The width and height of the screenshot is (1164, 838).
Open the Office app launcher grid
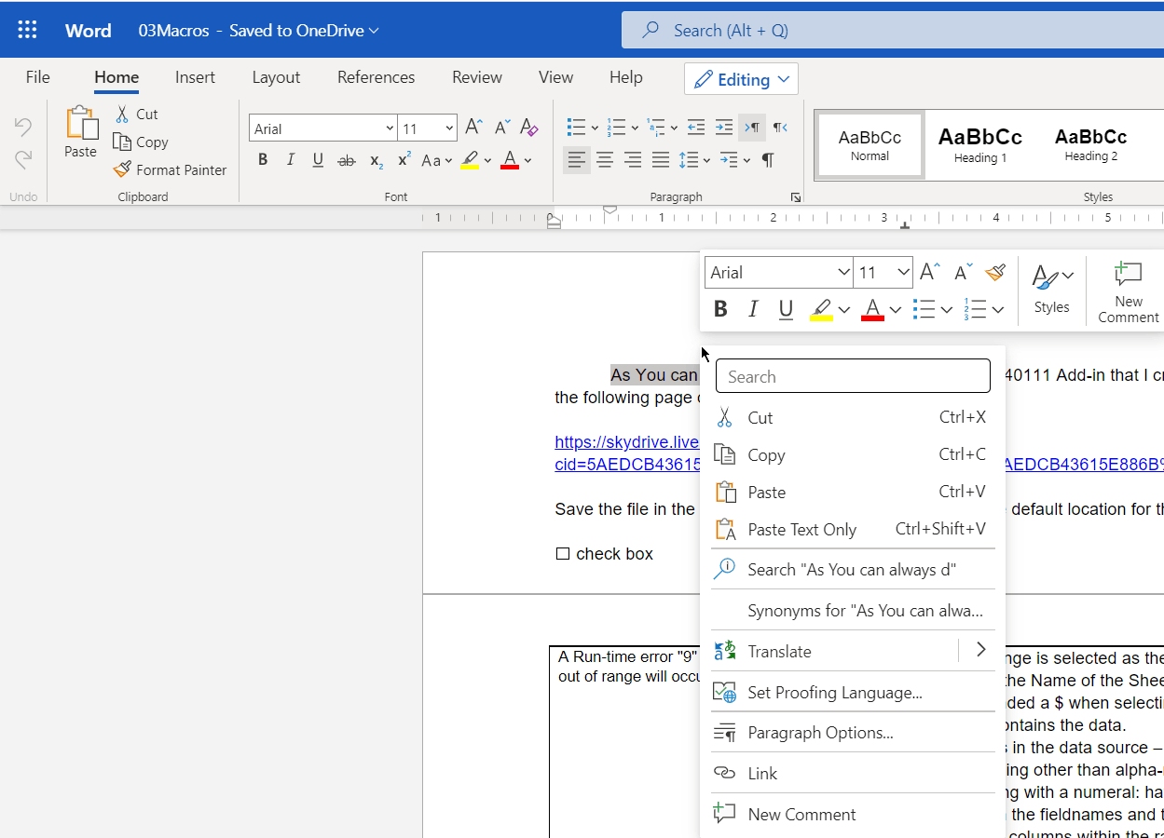pyautogui.click(x=27, y=30)
